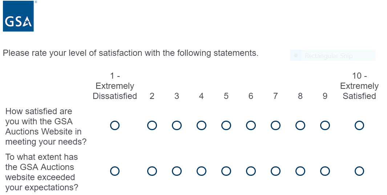
Task: Select the faded Rectangular Snip option
Action: point(328,56)
